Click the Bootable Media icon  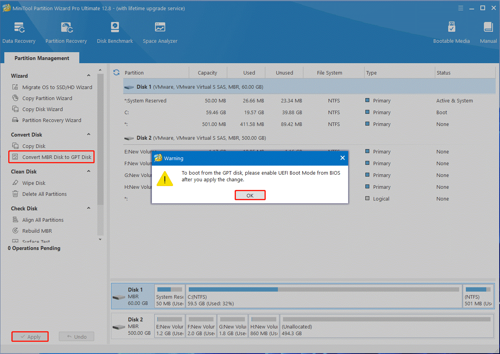pyautogui.click(x=451, y=33)
